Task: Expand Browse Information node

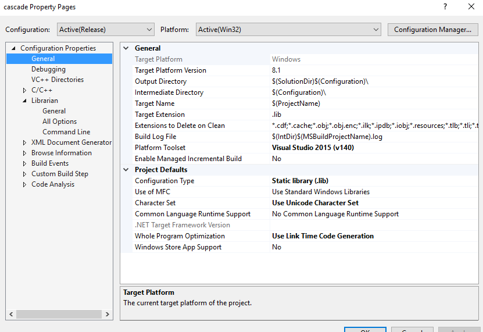Action: pos(24,153)
